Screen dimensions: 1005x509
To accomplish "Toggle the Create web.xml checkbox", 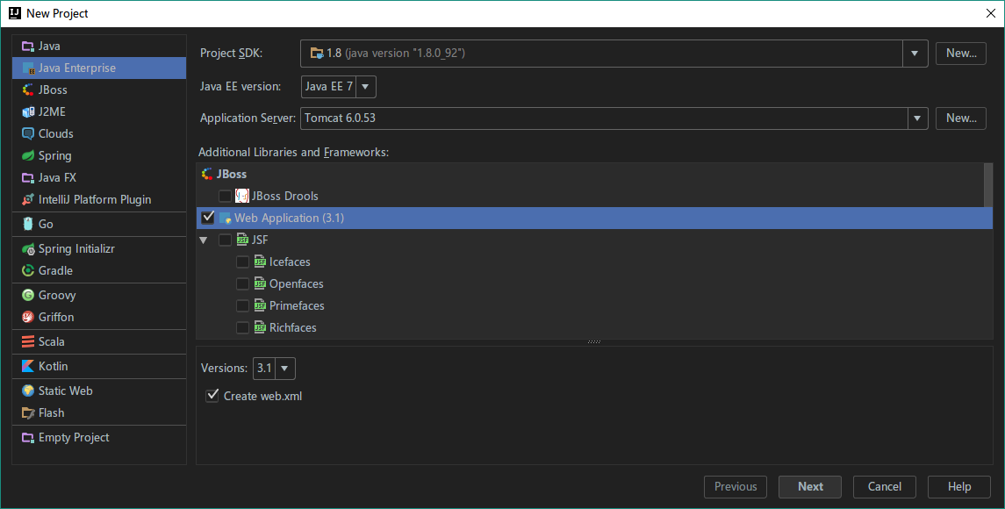I will click(212, 396).
